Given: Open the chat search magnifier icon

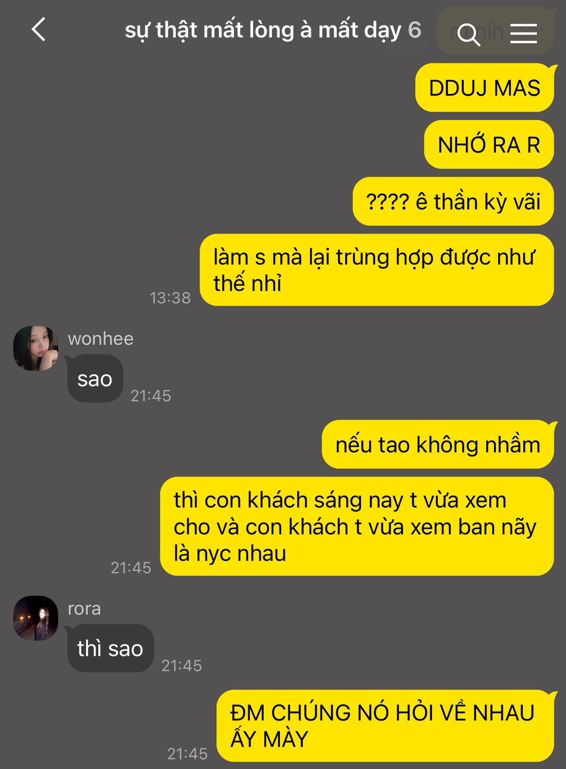Looking at the screenshot, I should (x=469, y=34).
